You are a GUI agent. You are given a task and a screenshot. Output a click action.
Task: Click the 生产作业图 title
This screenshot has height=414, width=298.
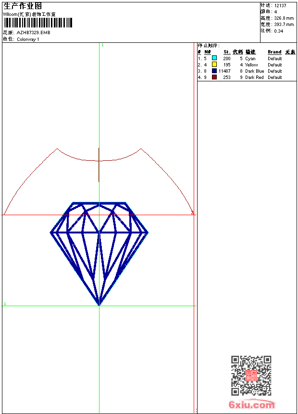(x=23, y=6)
